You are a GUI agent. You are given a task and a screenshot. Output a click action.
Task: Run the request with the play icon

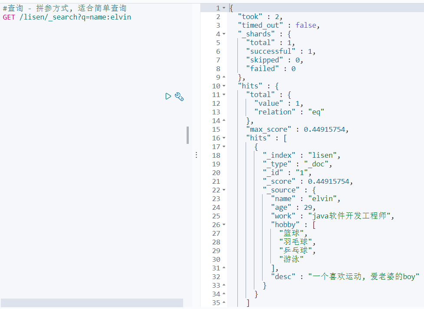(168, 97)
